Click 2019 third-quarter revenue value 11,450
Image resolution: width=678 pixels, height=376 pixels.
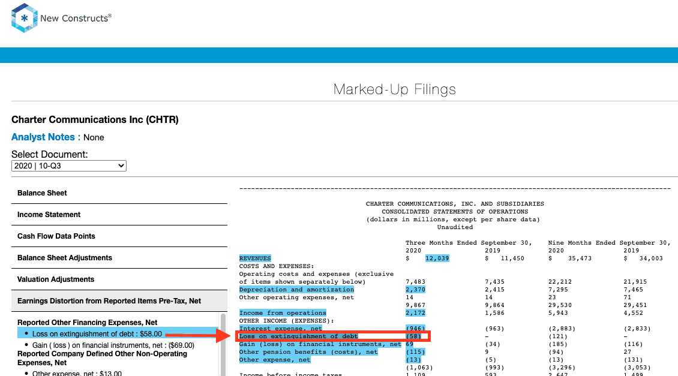pyautogui.click(x=512, y=258)
